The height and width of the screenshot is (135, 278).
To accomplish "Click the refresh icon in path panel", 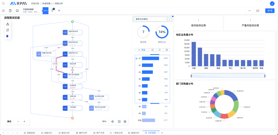I will pyautogui.click(x=160, y=50).
